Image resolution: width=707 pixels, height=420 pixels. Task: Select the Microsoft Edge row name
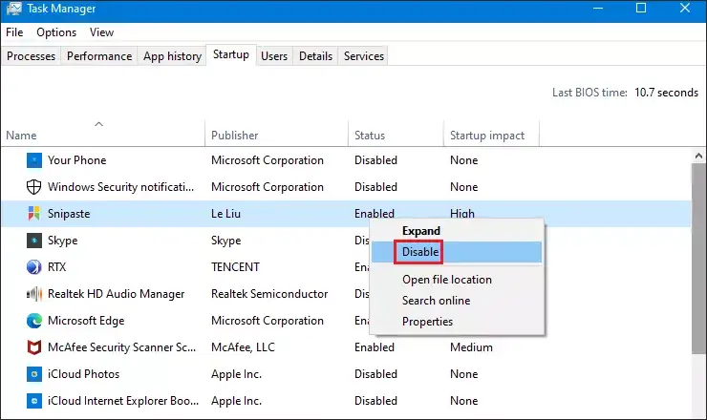click(86, 321)
